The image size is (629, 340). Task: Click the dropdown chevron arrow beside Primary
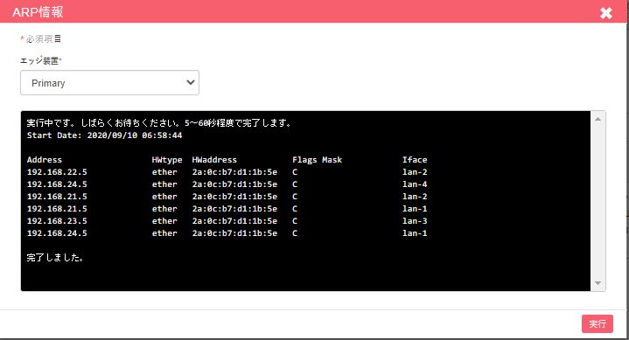tap(191, 82)
